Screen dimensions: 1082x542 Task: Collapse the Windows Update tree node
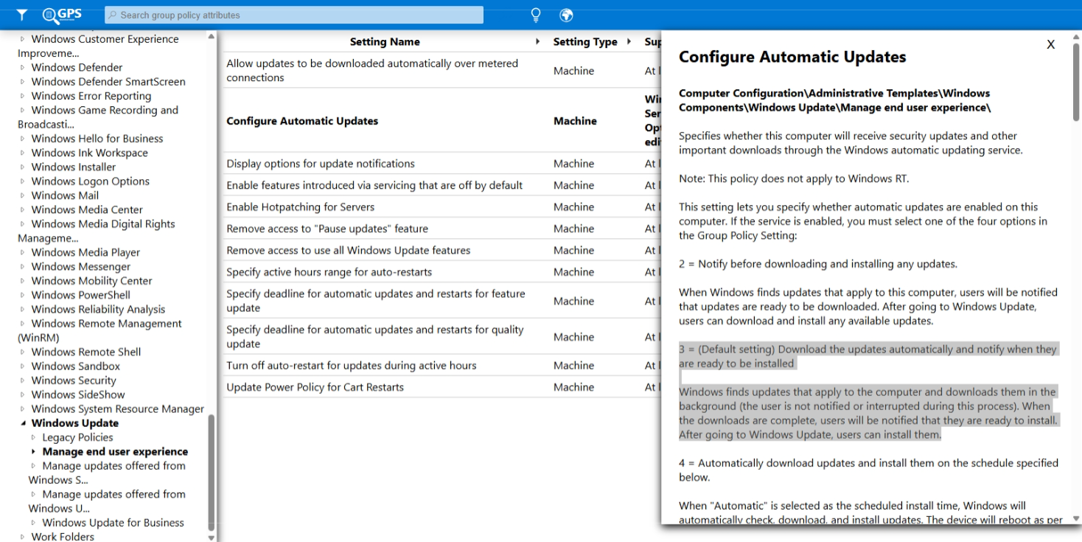click(23, 423)
